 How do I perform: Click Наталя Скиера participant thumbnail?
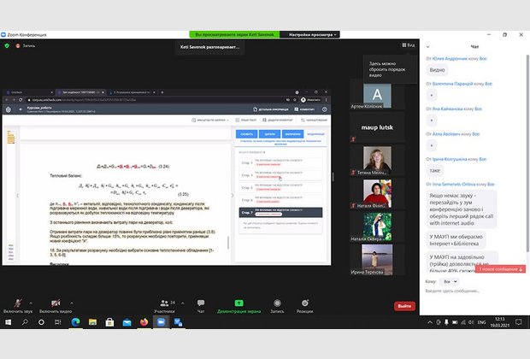(377, 227)
